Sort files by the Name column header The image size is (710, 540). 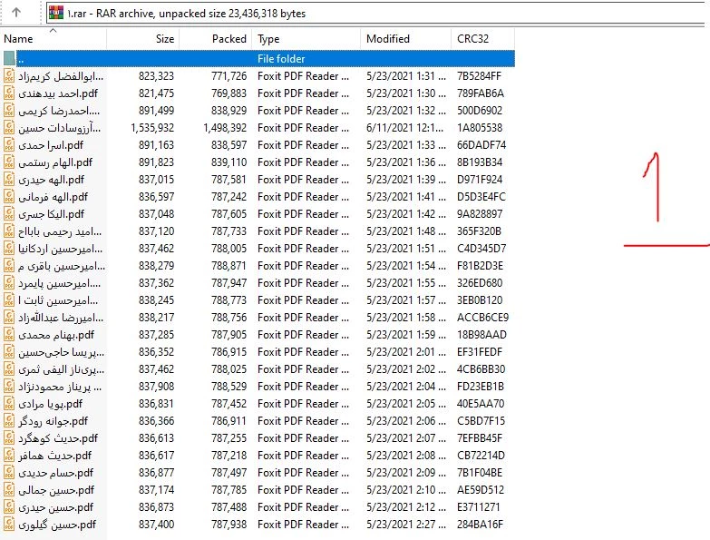pos(18,39)
